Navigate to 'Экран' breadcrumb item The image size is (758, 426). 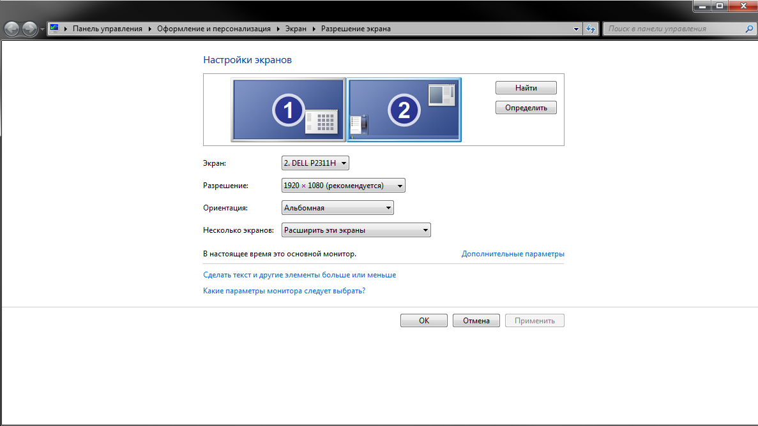[296, 29]
